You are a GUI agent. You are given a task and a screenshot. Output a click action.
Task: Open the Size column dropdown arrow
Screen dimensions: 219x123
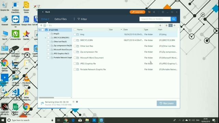[x=121, y=30]
